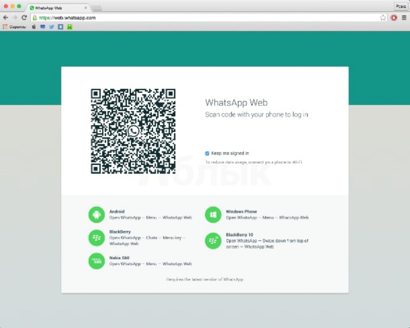410x328 pixels.
Task: Click the WhatsApp Web heading
Action: point(236,103)
